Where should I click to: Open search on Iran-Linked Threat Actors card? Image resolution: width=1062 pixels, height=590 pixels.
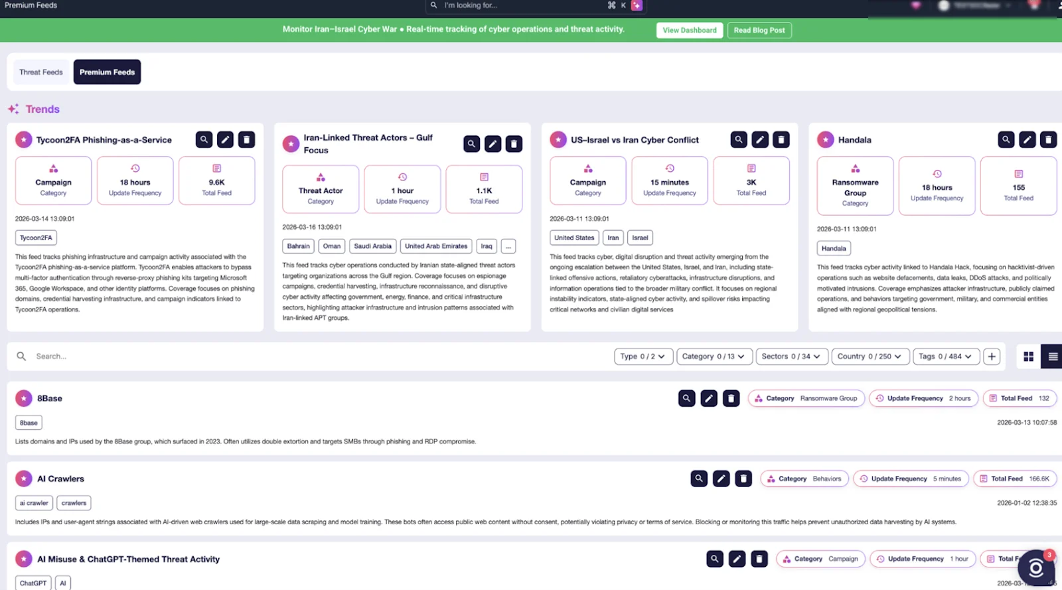point(472,143)
